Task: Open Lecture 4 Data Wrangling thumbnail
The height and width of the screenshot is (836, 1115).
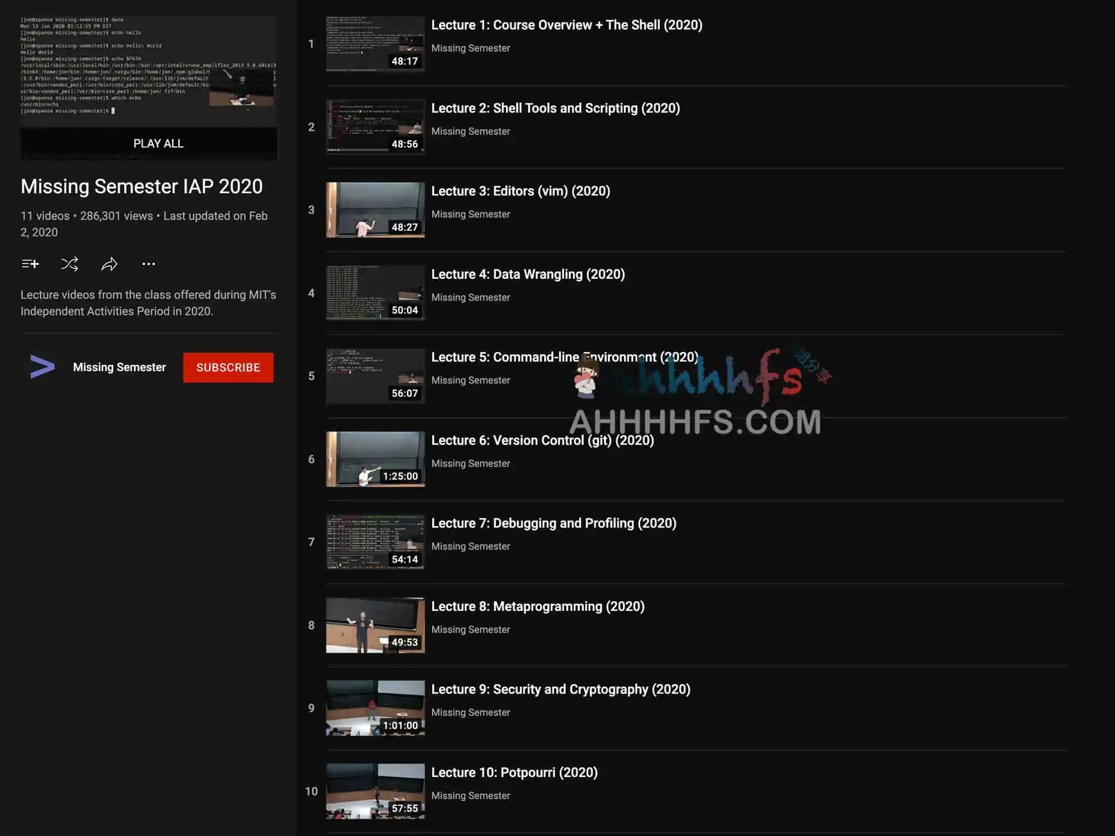Action: 375,293
